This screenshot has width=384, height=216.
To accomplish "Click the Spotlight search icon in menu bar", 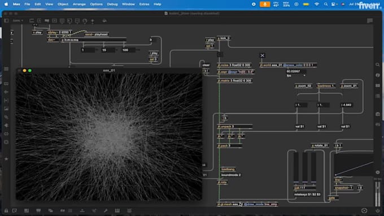I will [x=326, y=4].
